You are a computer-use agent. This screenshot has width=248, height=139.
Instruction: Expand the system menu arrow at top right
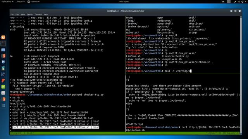[245, 2]
